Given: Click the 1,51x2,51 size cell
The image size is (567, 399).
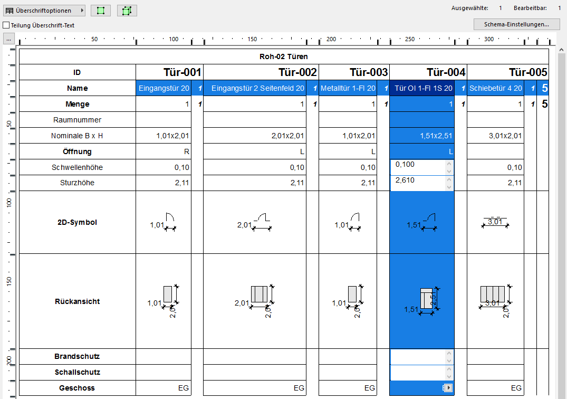Looking at the screenshot, I should tap(421, 136).
